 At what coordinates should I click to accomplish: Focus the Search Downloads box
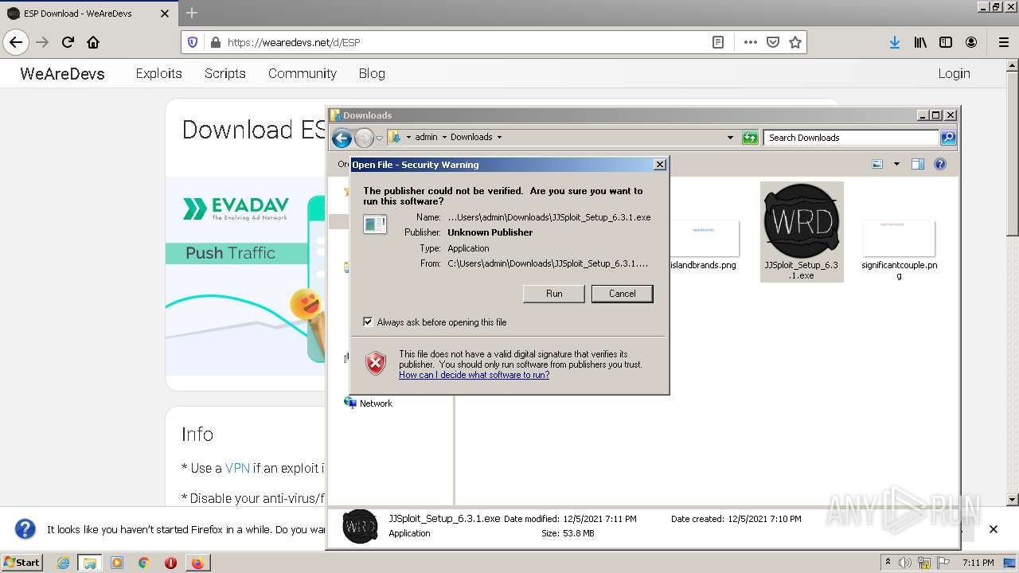(x=851, y=138)
